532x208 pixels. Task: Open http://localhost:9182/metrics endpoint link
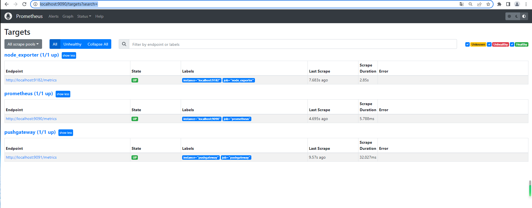(31, 80)
